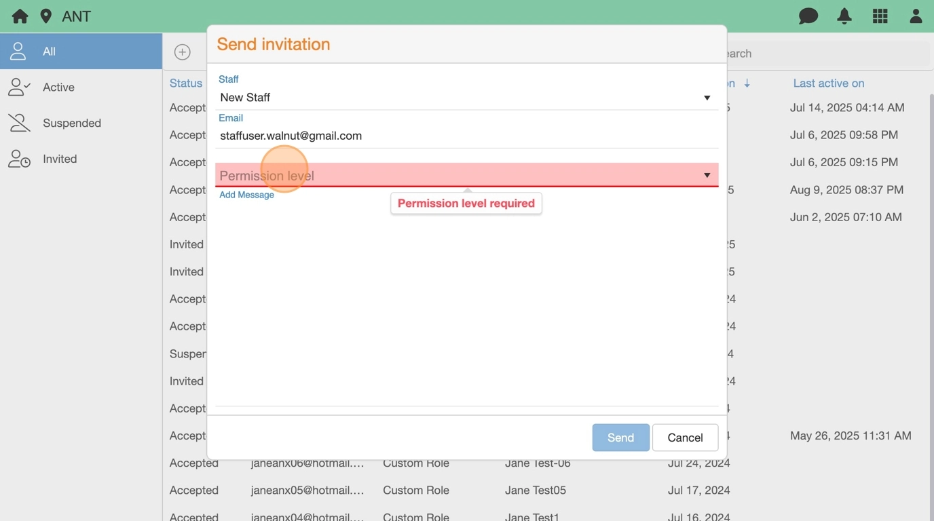Open the apps grid menu

pyautogui.click(x=880, y=16)
